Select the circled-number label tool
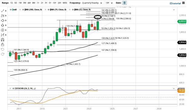This screenshot has height=110, width=189. 2,30
